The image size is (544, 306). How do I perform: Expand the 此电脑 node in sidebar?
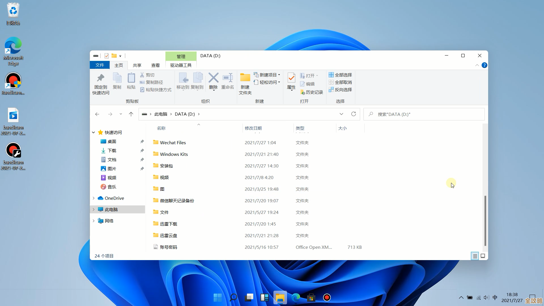(94, 209)
